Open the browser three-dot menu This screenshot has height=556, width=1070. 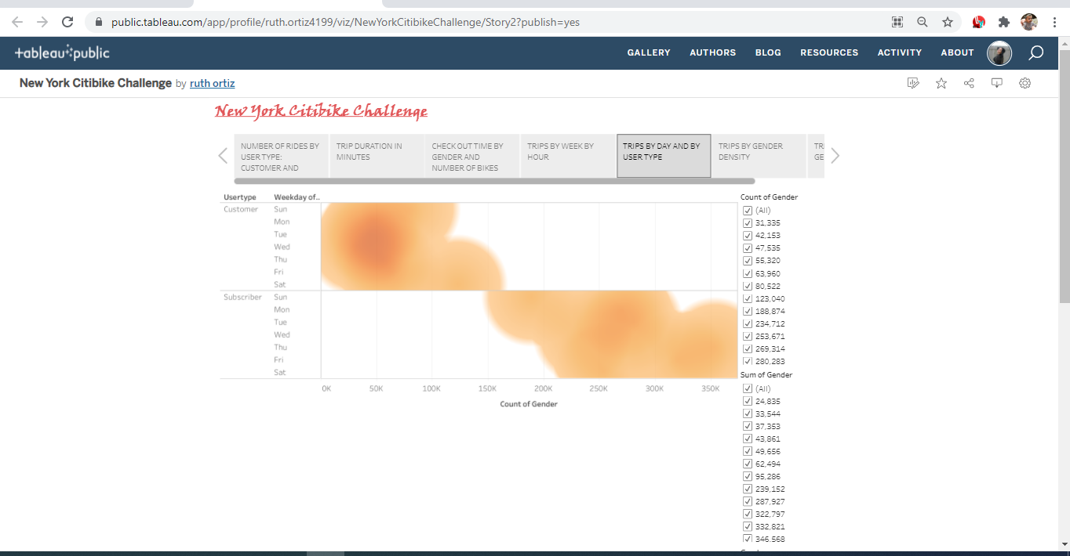point(1054,21)
